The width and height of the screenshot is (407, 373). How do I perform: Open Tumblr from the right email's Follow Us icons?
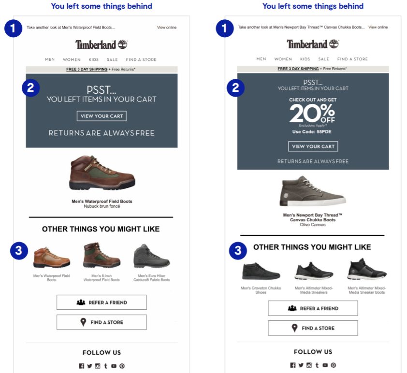[318, 365]
